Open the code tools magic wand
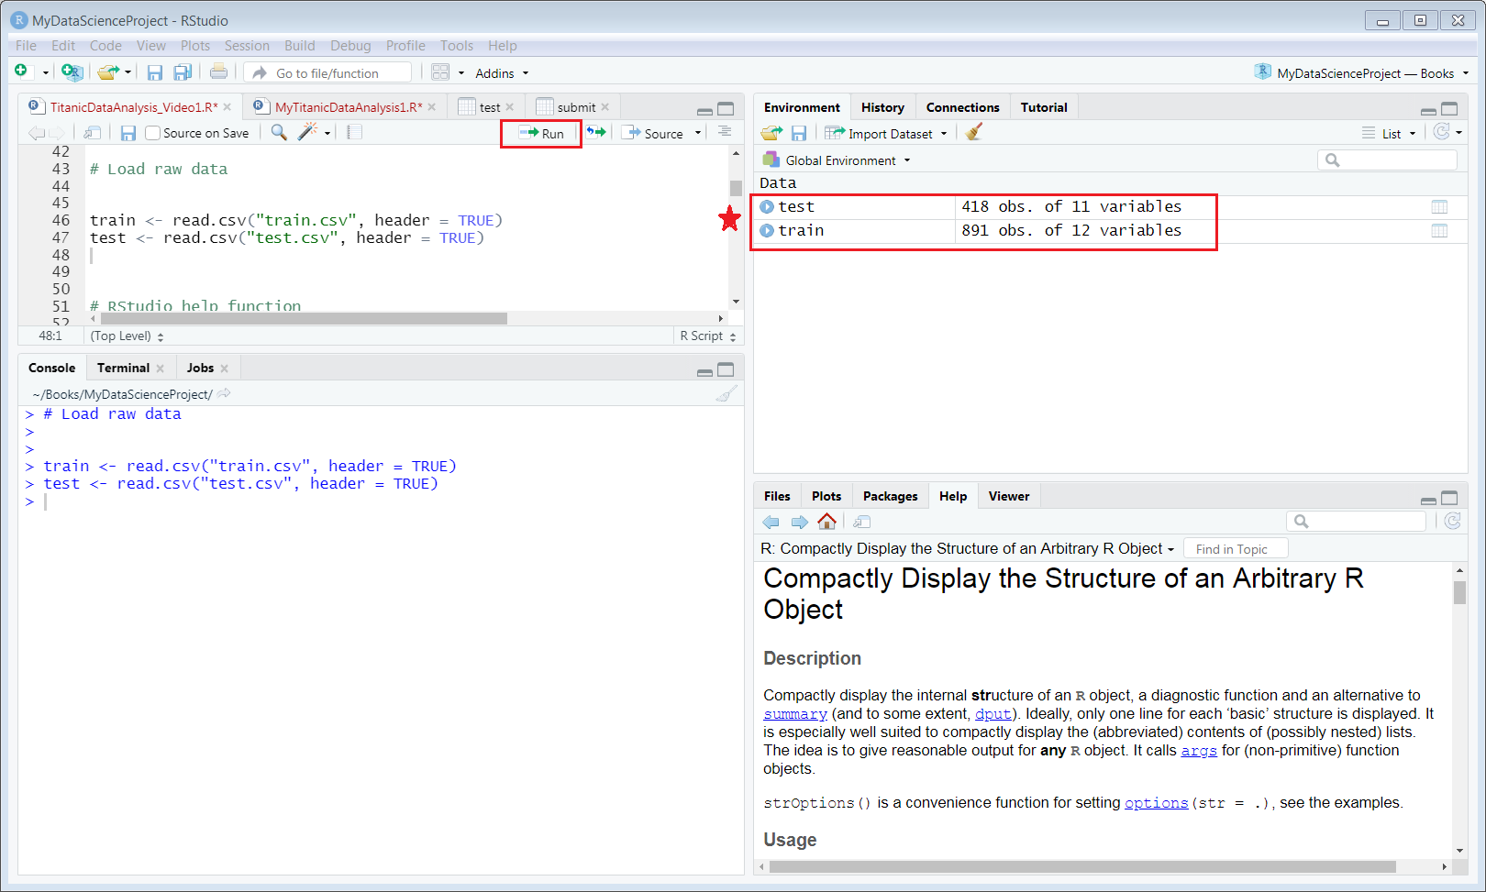Screen dimensions: 1486x892 click(308, 132)
